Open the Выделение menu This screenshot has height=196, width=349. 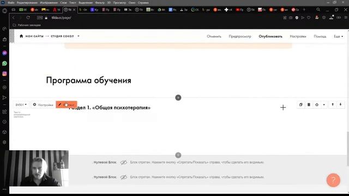pyautogui.click(x=86, y=3)
